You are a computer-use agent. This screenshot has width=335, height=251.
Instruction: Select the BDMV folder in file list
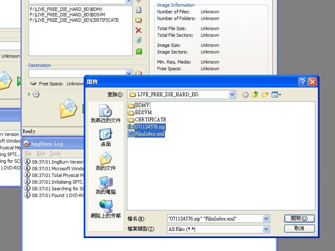point(142,105)
